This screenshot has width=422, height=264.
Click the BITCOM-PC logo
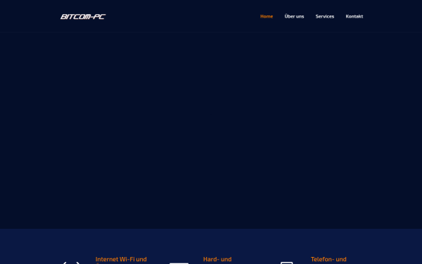83,17
